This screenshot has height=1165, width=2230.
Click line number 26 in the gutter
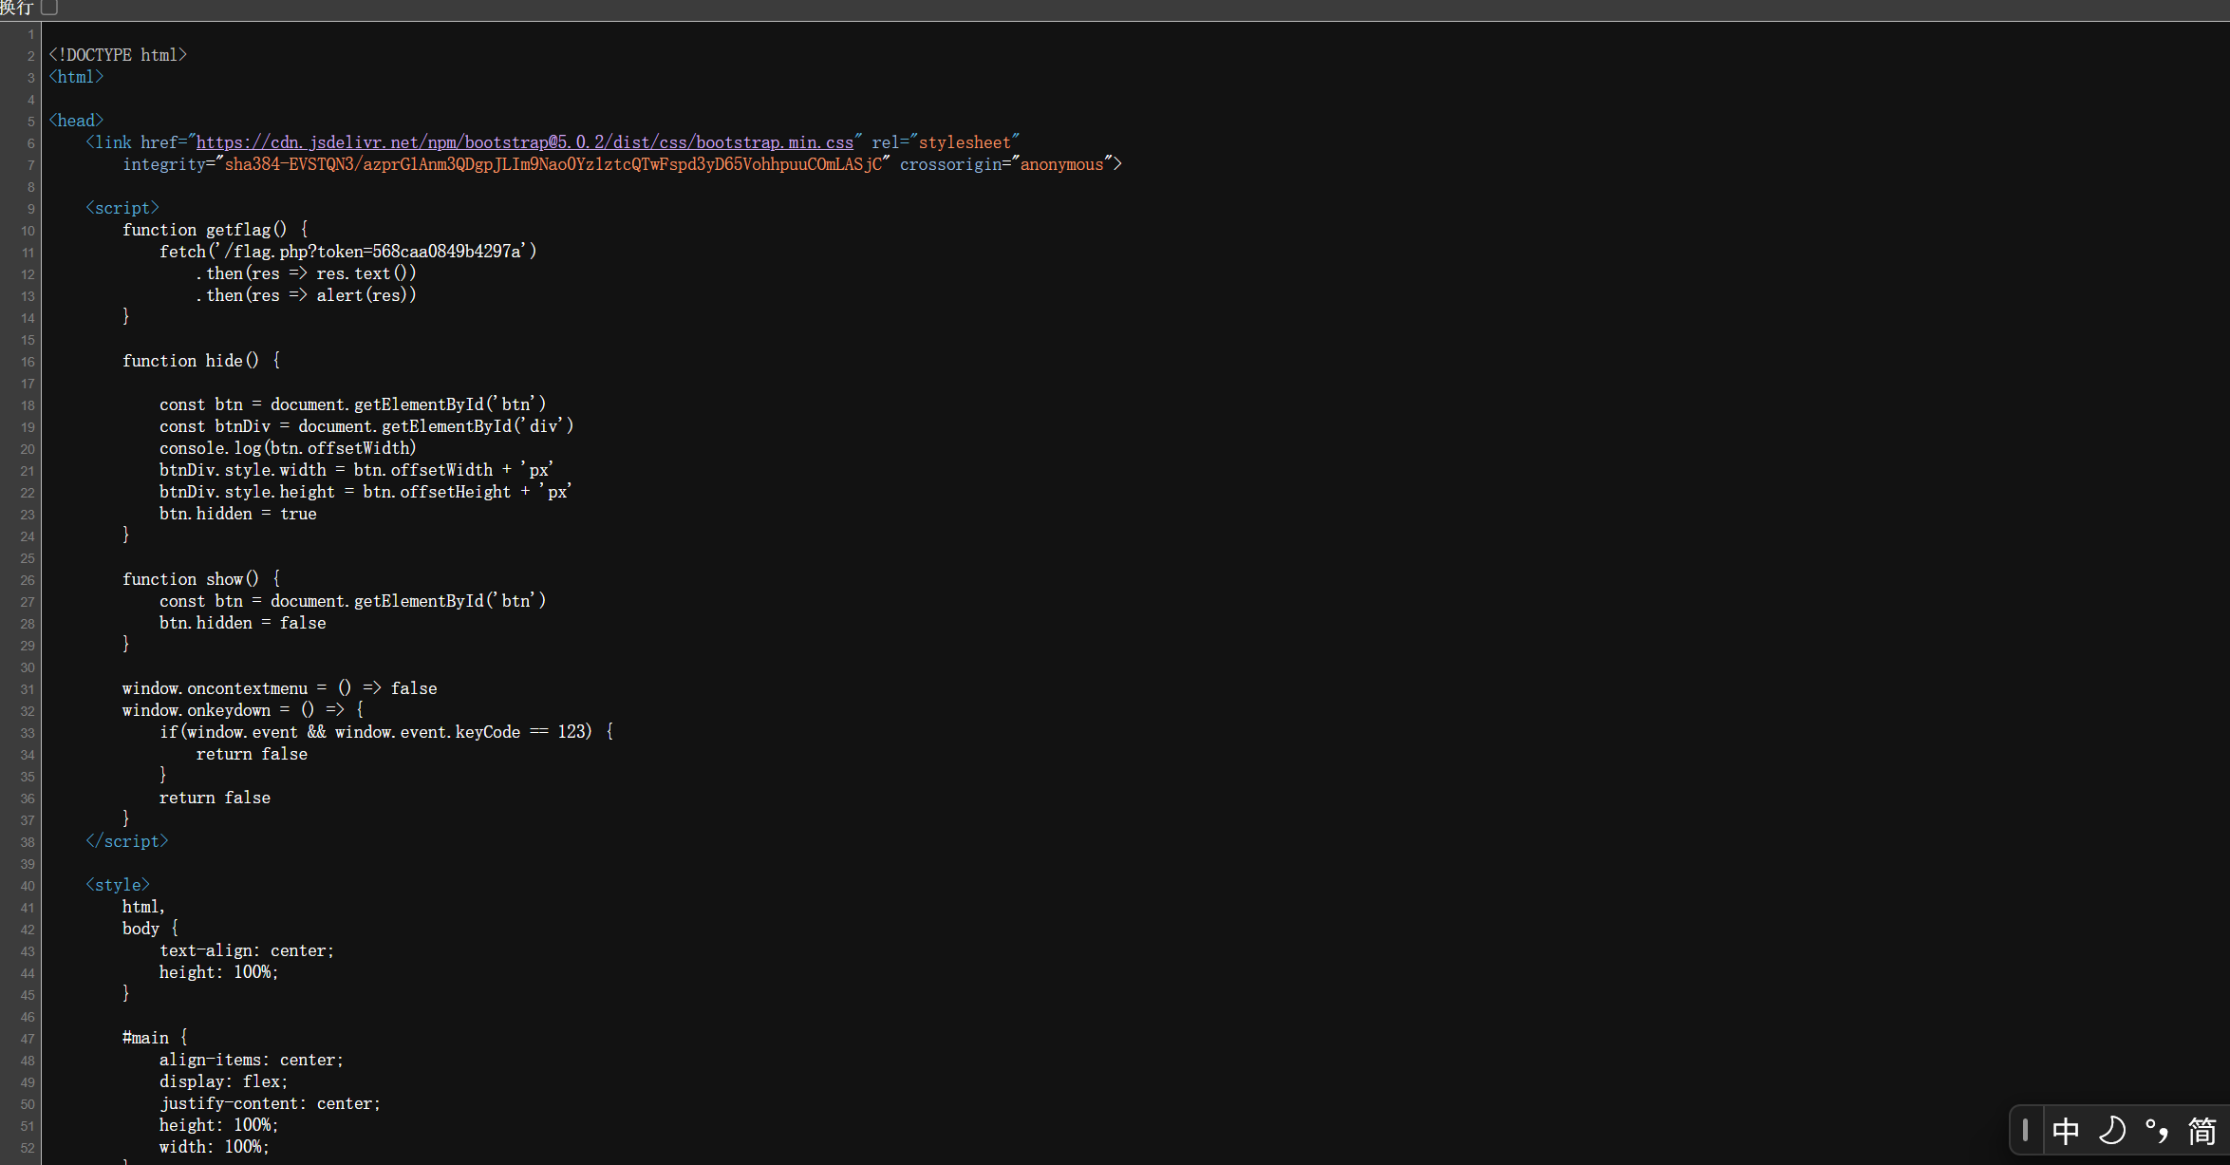28,580
